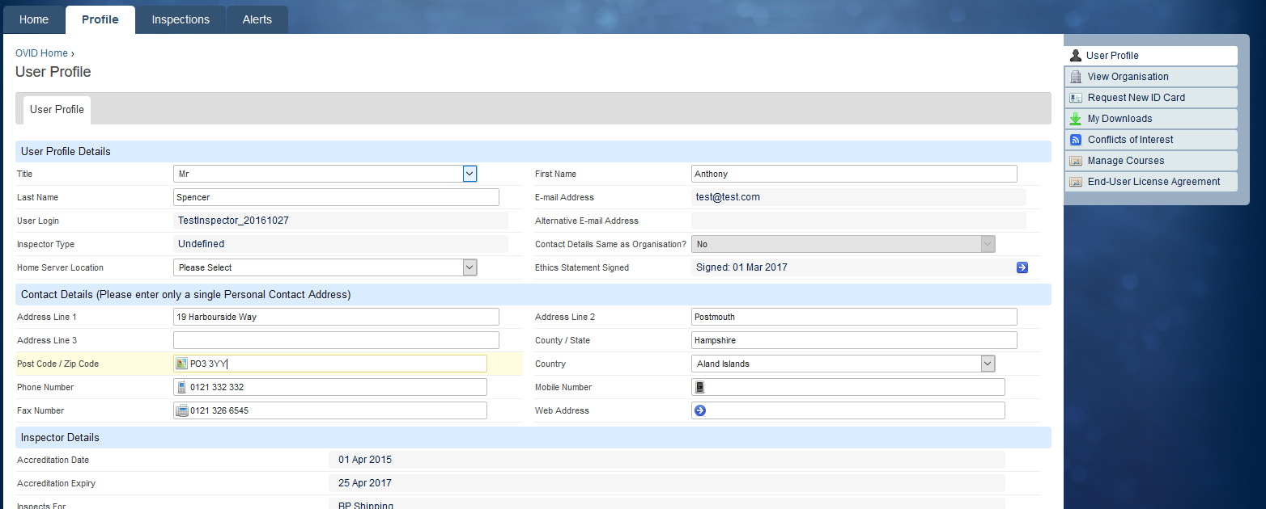Click the address icon in Post Code field
This screenshot has height=509, width=1266.
pos(181,364)
